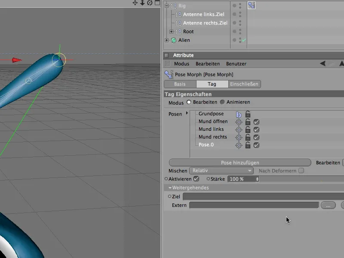Click the lock icon beside Grundpose

point(248,114)
